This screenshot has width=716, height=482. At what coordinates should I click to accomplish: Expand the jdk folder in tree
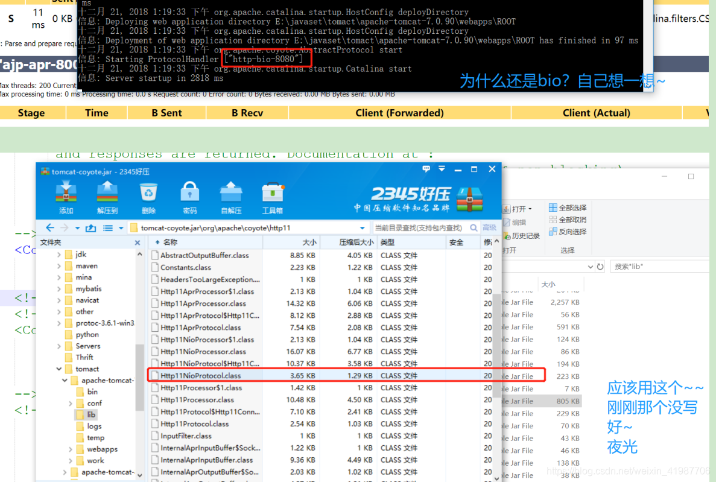59,255
